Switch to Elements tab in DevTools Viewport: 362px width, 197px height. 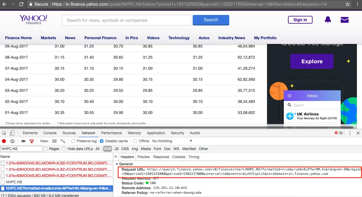point(30,133)
